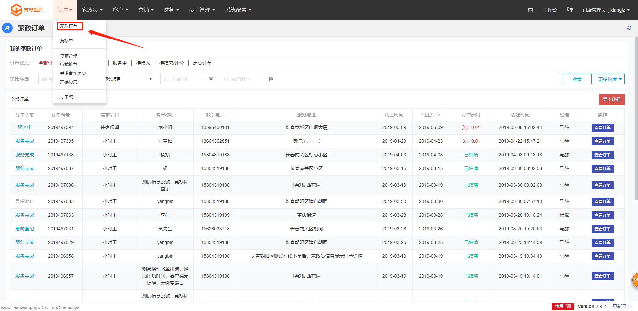Click 服务完成 status of order 2019497395
The width and height of the screenshot is (638, 311).
(x=25, y=141)
